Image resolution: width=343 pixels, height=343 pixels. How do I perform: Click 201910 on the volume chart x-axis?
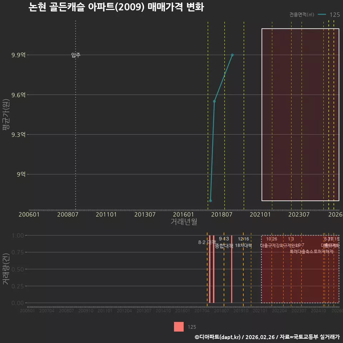click(x=240, y=310)
